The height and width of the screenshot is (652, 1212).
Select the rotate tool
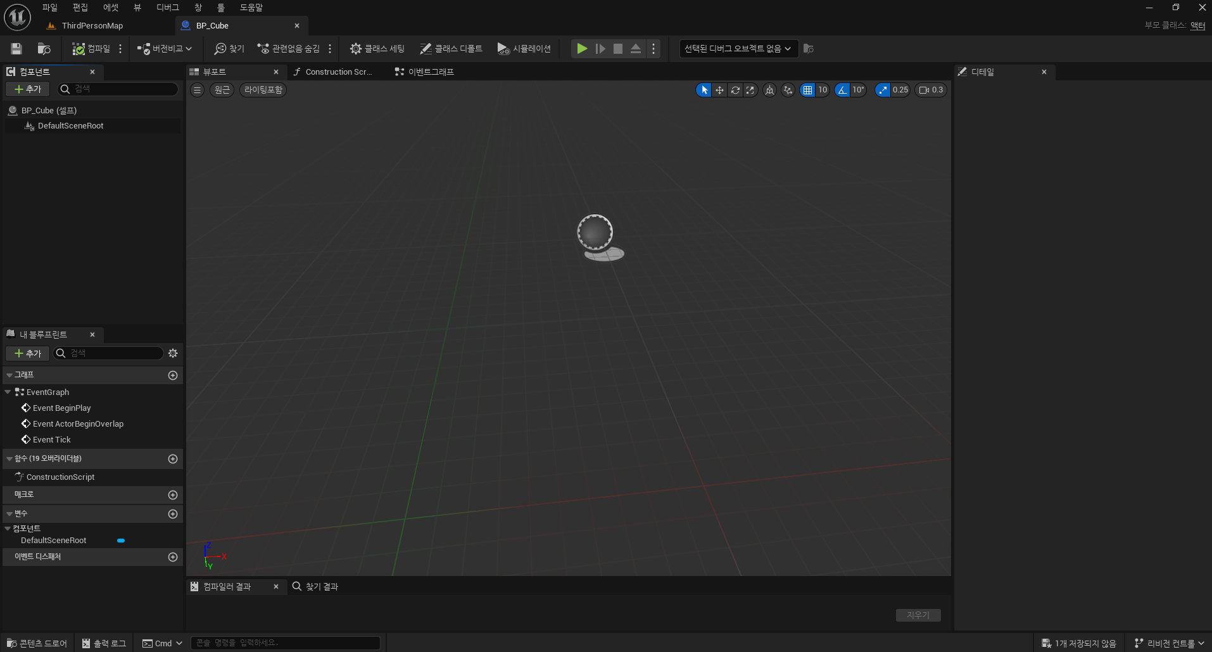pos(735,90)
